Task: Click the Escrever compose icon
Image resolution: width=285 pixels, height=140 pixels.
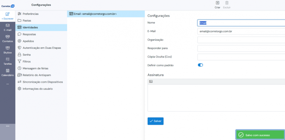Action: pos(7,14)
